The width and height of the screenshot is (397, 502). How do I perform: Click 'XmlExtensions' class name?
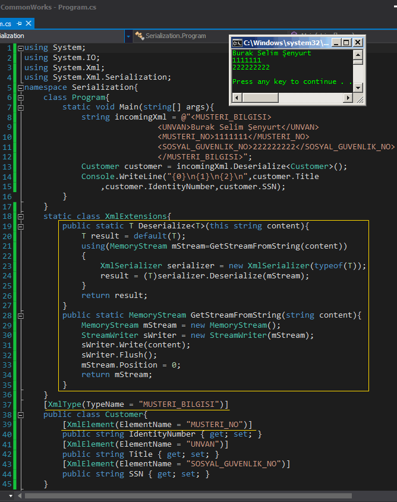pyautogui.click(x=136, y=216)
